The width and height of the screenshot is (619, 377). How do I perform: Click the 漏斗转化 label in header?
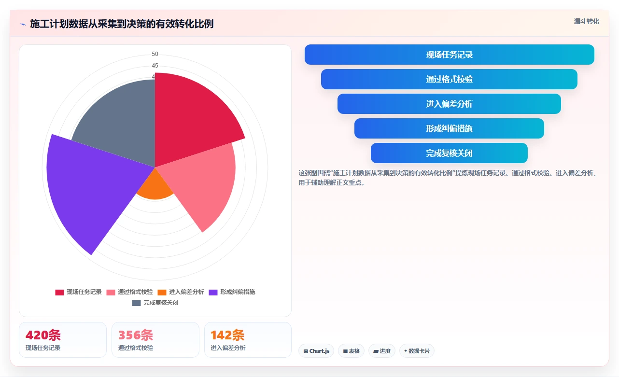(586, 21)
